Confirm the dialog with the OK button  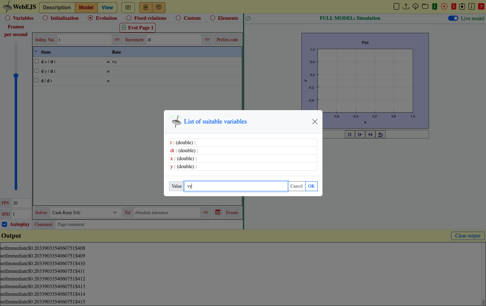point(311,186)
